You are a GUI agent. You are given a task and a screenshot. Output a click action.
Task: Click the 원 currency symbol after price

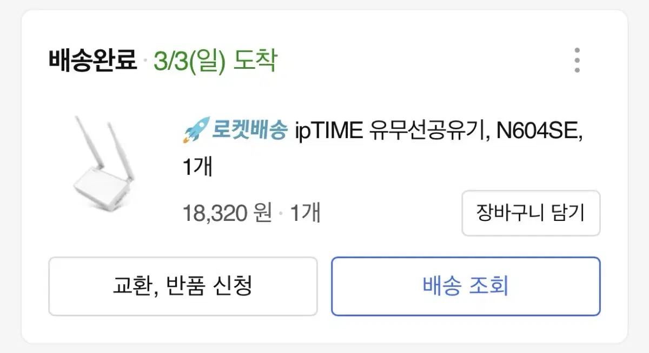[x=262, y=213]
